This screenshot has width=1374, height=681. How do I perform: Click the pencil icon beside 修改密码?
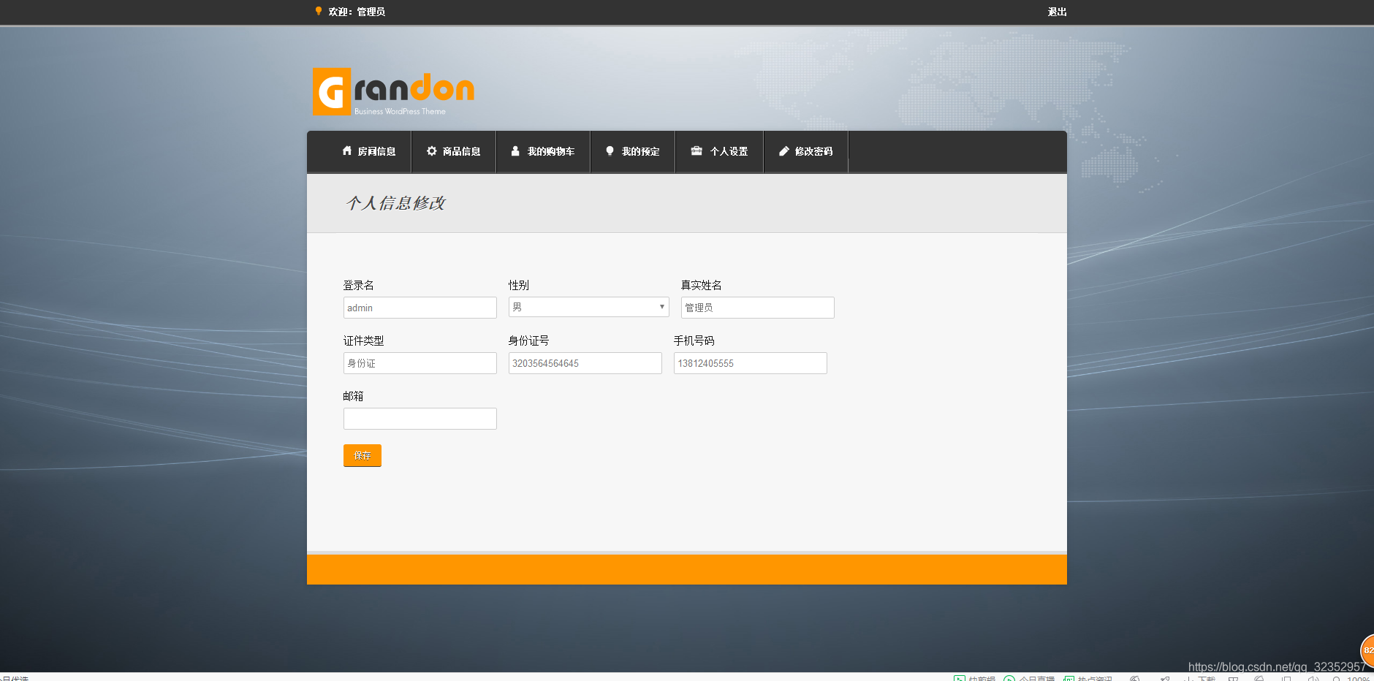(783, 151)
